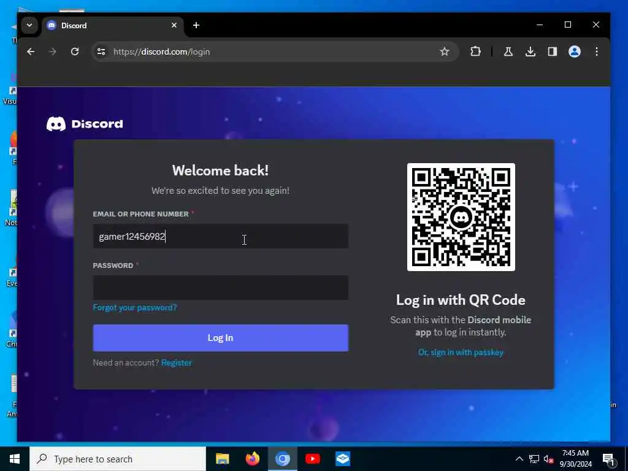The height and width of the screenshot is (471, 628).
Task: Click the browser forward arrow
Action: (53, 52)
